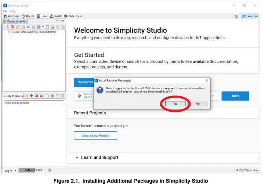Click the Get Started heading
The height and width of the screenshot is (185, 263).
pyautogui.click(x=89, y=55)
